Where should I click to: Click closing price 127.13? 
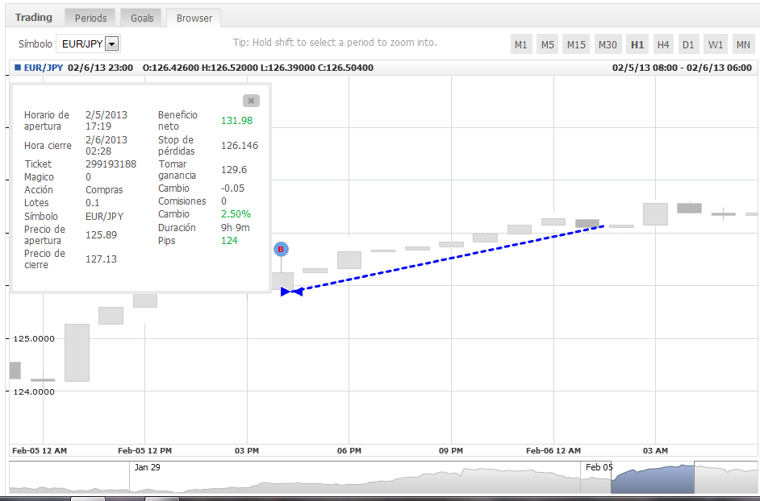coord(101,259)
